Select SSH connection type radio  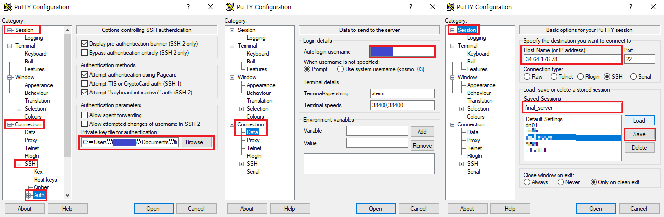point(607,77)
